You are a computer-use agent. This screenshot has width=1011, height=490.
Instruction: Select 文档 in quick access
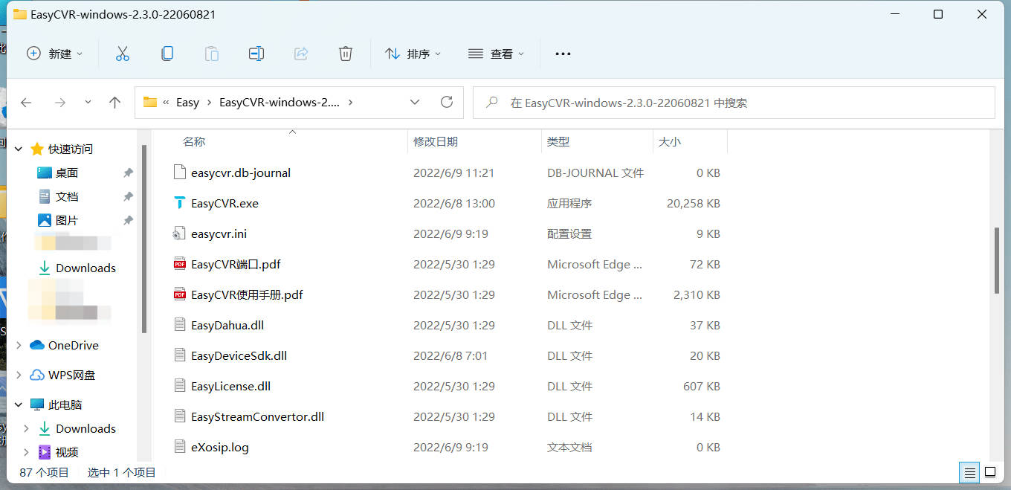coord(66,196)
